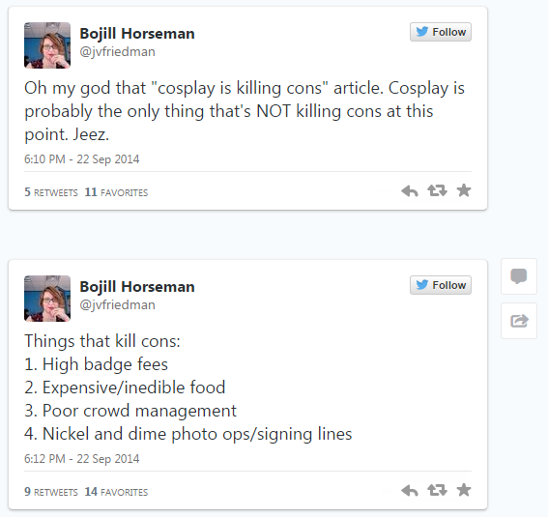Retweet the first tweet from 6:10 PM
This screenshot has height=517, width=548.
pos(437,190)
